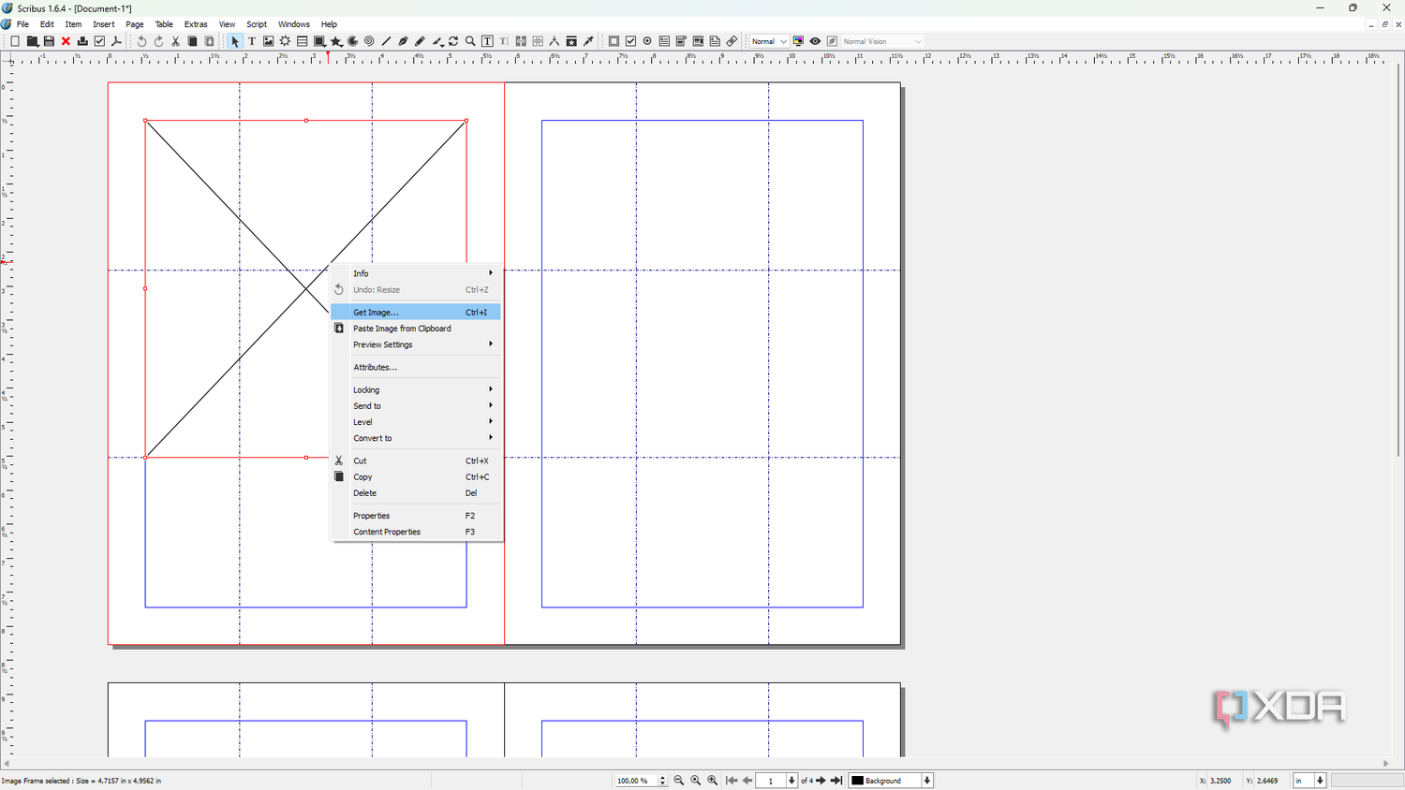Go to the last page arrow
Screen dimensions: 1405x790
[837, 781]
